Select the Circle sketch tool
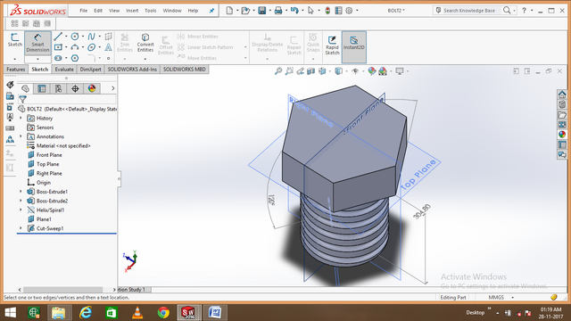Image resolution: width=571 pixels, height=321 pixels. pos(75,37)
